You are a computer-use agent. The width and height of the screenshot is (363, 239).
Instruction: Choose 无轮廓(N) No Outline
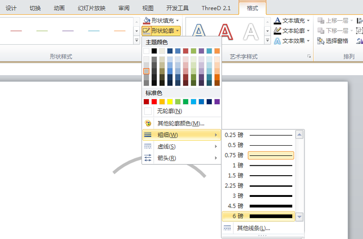click(182, 111)
